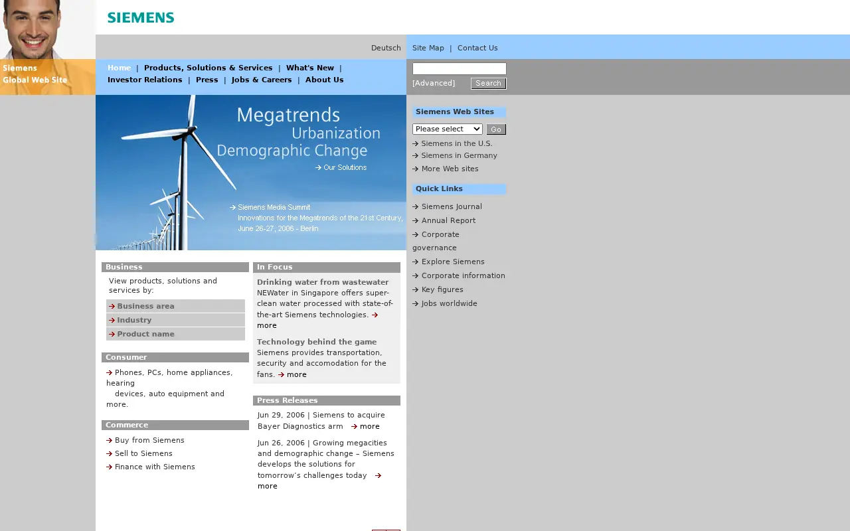
Task: Open the Press menu item
Action: click(x=207, y=80)
